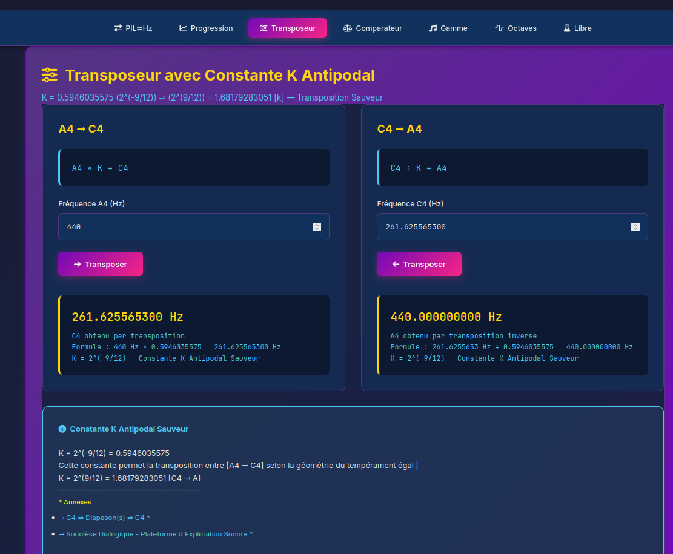673x554 pixels.
Task: Click the info icon beside Constante K Antipodal Sauveur
Action: click(62, 429)
